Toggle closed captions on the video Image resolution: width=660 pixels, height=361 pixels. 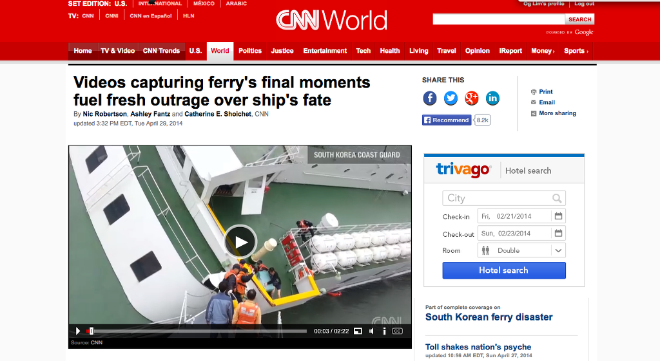click(x=397, y=331)
